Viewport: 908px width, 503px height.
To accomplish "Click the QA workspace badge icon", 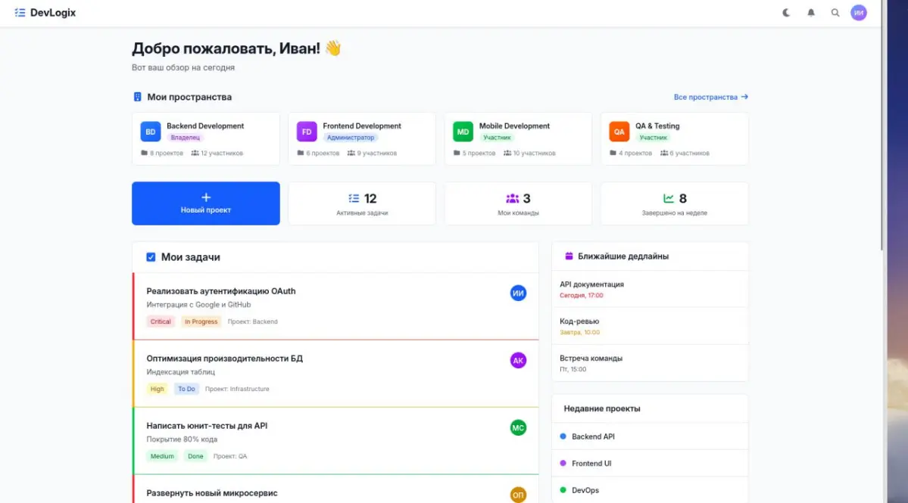I will click(619, 132).
